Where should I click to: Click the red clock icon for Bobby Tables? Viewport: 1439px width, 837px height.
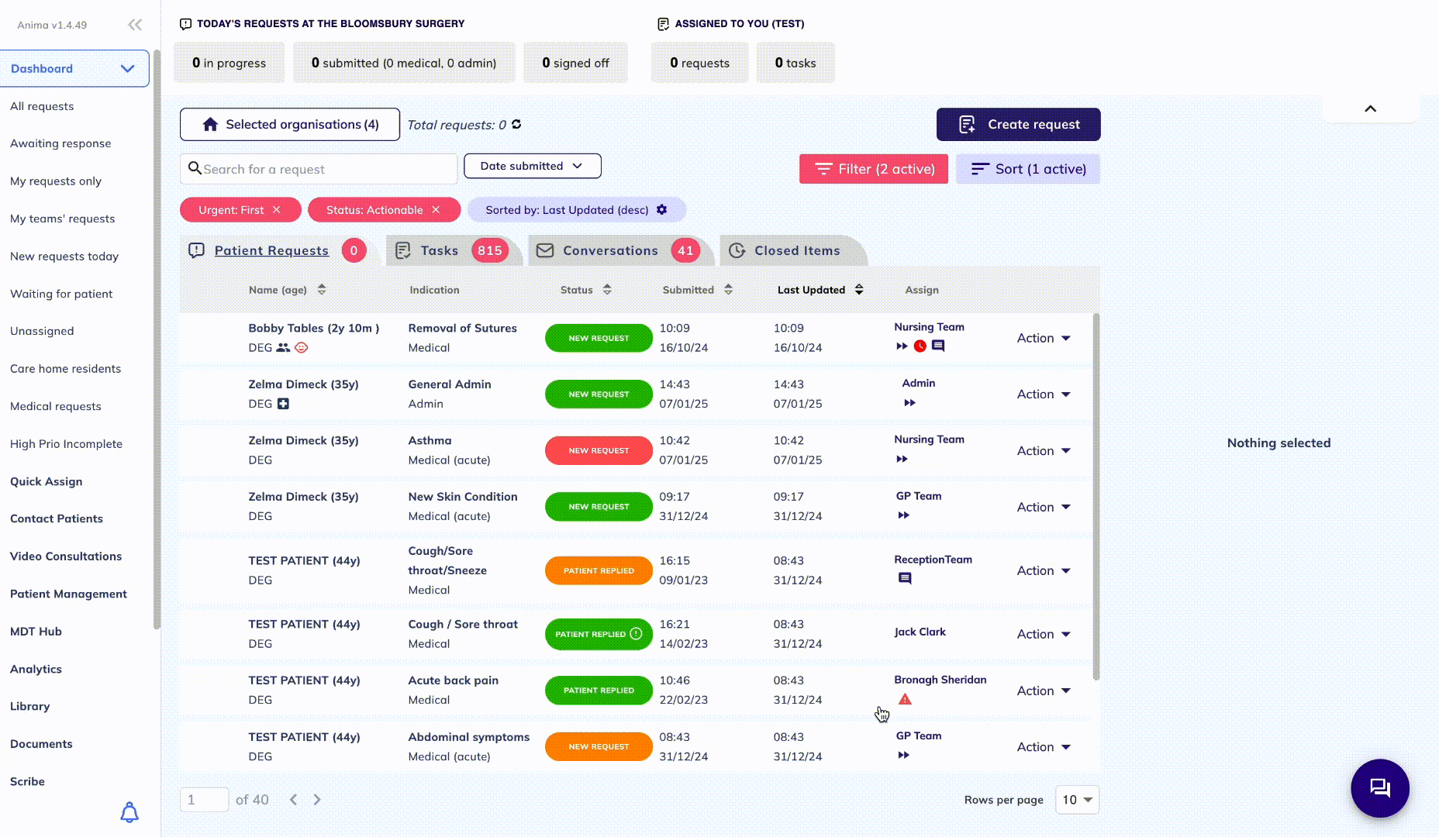coord(920,346)
